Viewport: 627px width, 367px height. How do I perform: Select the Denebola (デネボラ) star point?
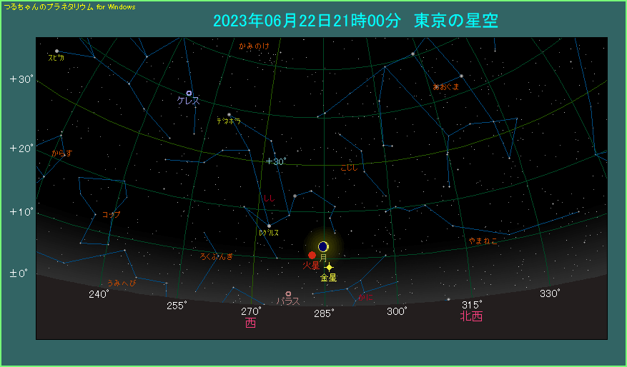229,114
